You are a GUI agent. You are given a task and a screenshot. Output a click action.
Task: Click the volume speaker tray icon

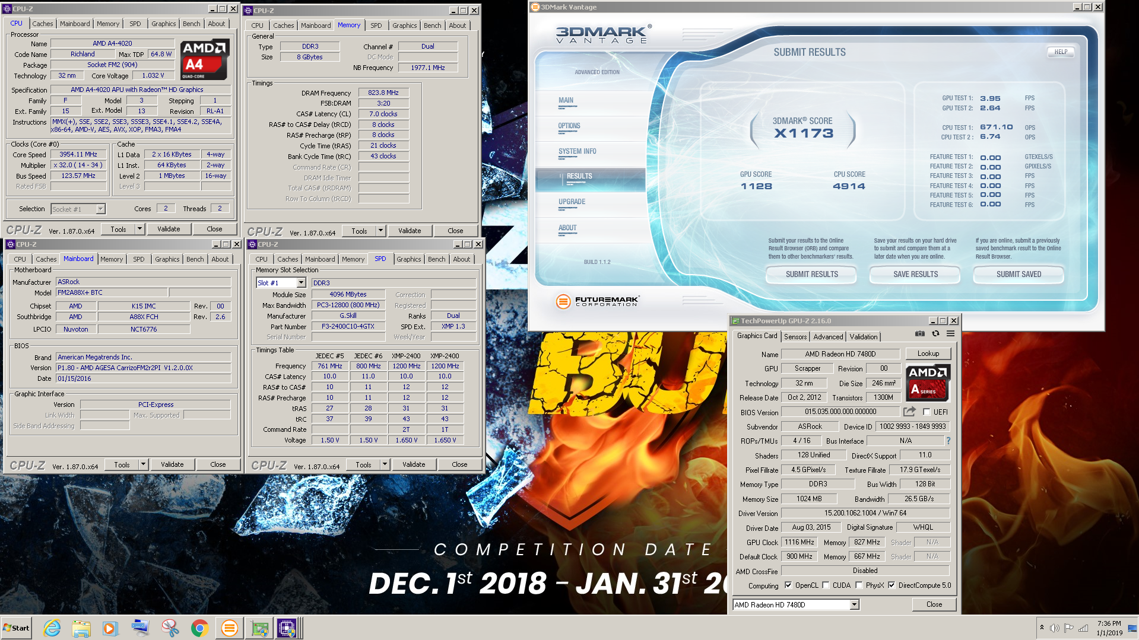[1055, 628]
